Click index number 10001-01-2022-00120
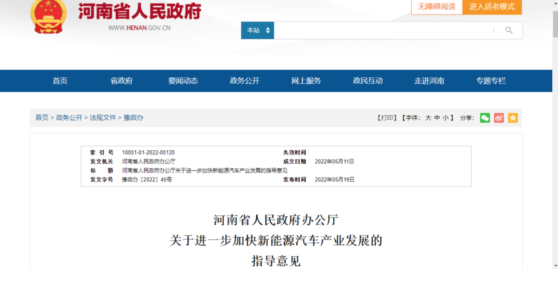 pyautogui.click(x=148, y=152)
